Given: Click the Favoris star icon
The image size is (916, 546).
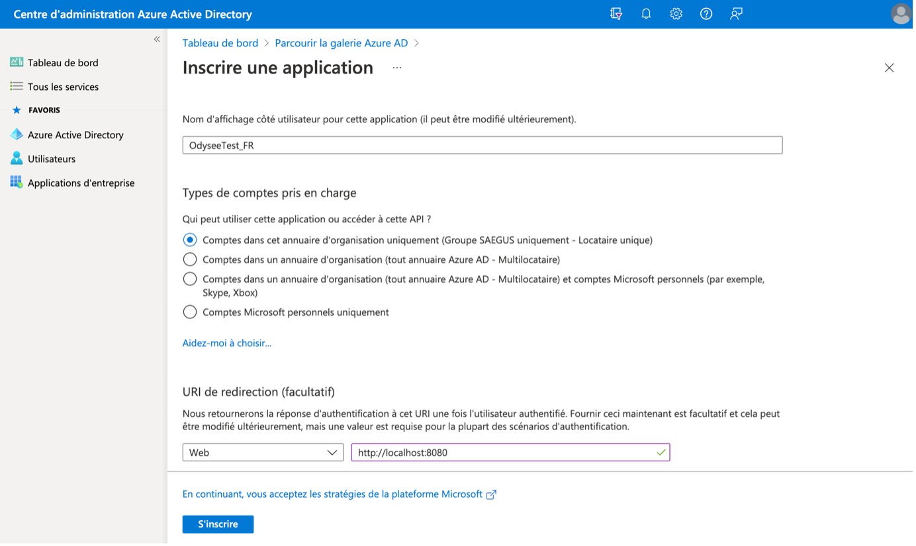Looking at the screenshot, I should (17, 111).
